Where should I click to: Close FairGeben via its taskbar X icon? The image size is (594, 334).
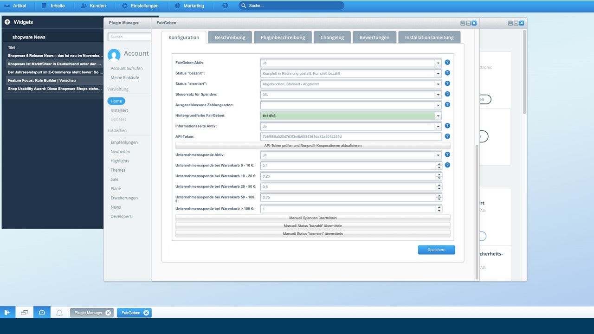tap(146, 313)
